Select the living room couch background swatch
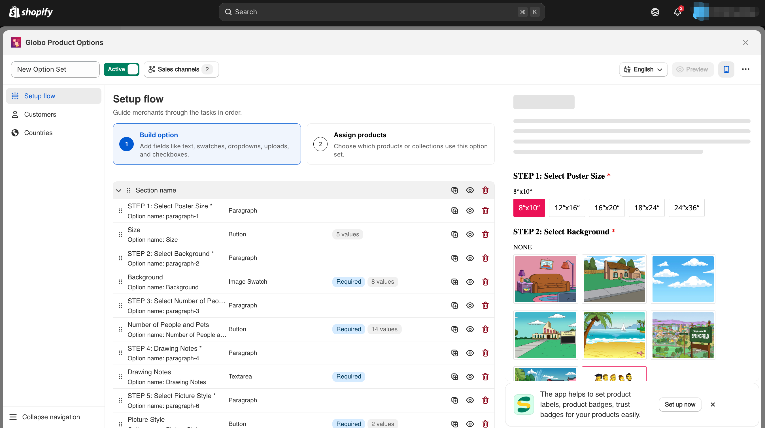765x428 pixels. coord(545,279)
